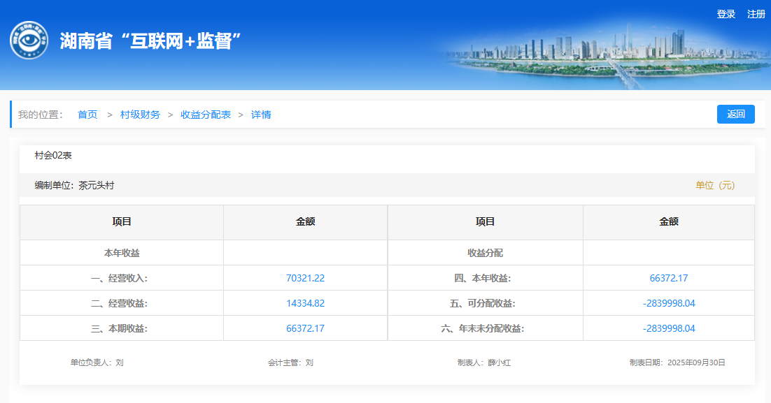This screenshot has height=403, width=771.
Task: Click the 本期收益 amount 66372.17
Action: point(305,328)
